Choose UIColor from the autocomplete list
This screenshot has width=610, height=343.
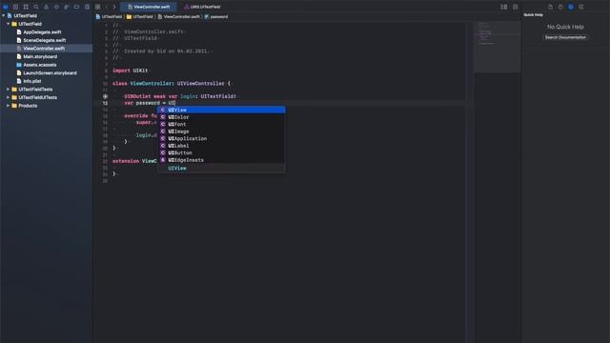221,117
